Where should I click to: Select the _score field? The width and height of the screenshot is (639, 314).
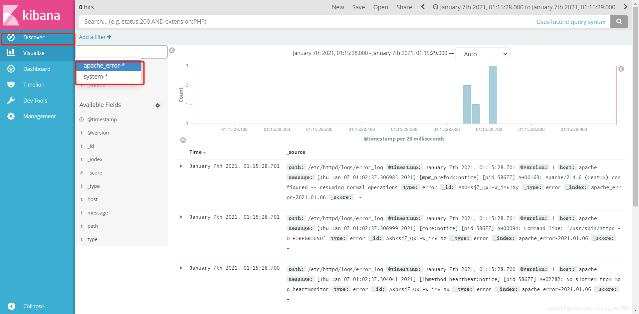tap(95, 173)
